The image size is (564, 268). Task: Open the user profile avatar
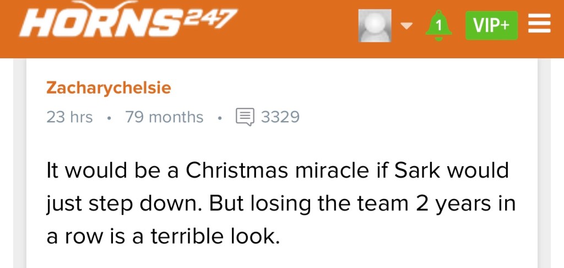376,26
